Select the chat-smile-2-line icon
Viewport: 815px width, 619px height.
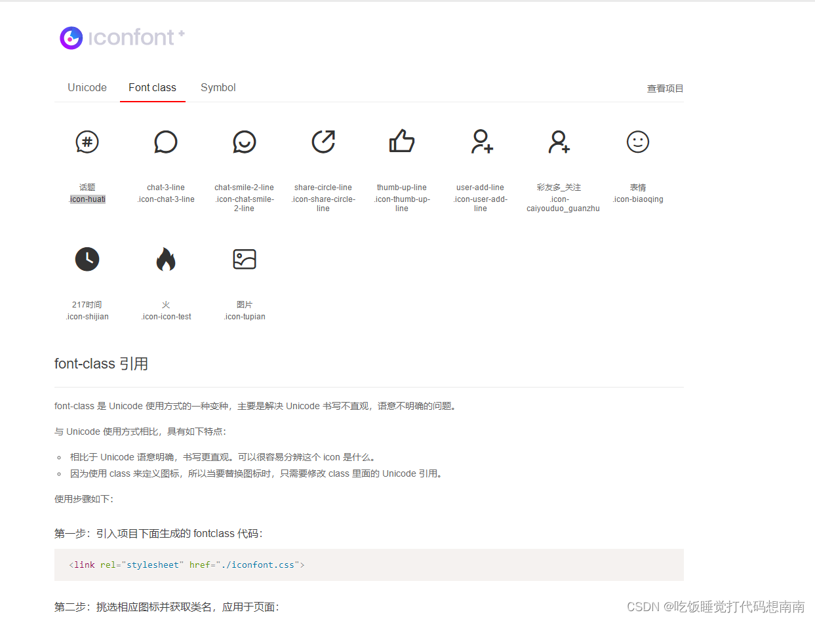coord(245,142)
